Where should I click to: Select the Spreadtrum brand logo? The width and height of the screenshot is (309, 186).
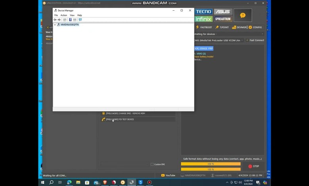tap(223, 19)
